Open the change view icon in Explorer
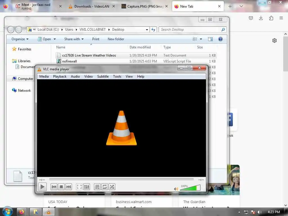This screenshot has height=216, width=288. (195, 39)
